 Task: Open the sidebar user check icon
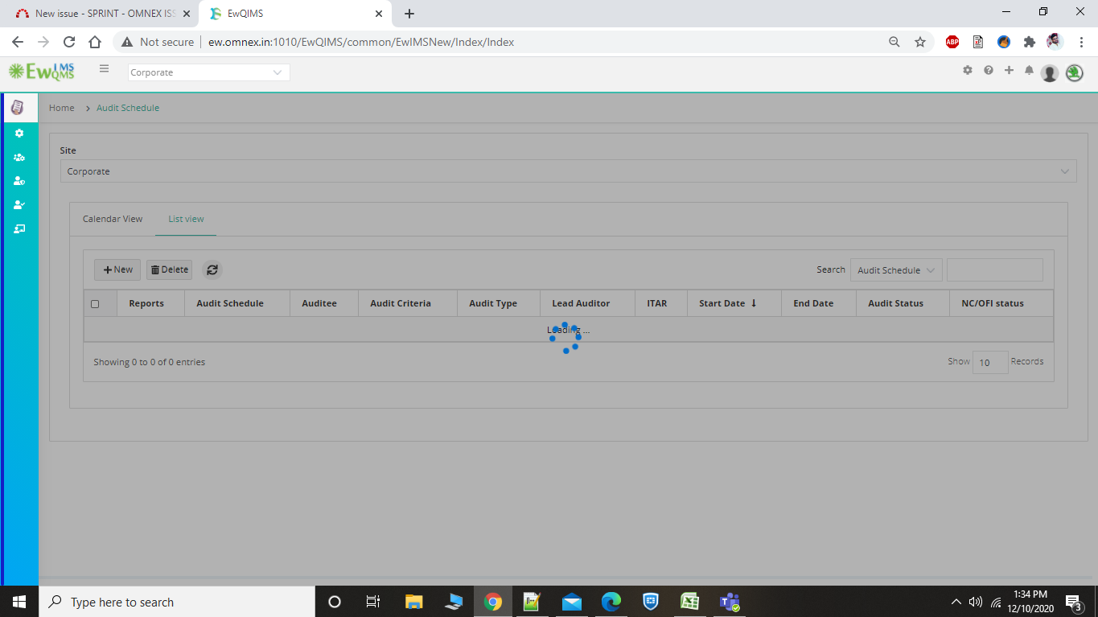pos(19,205)
